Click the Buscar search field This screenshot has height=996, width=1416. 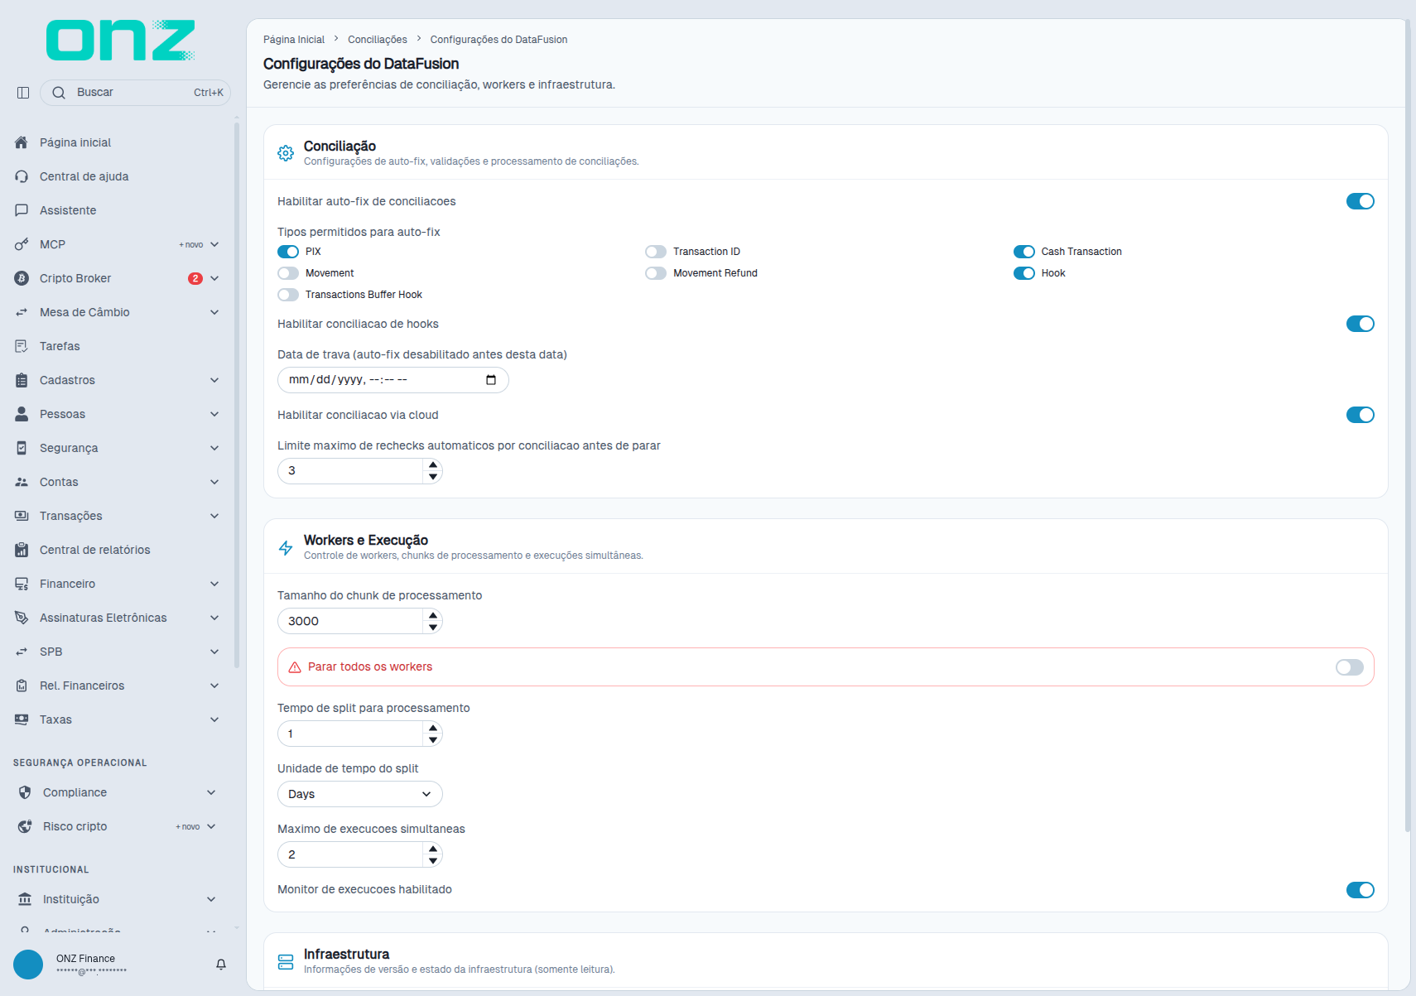(x=135, y=93)
